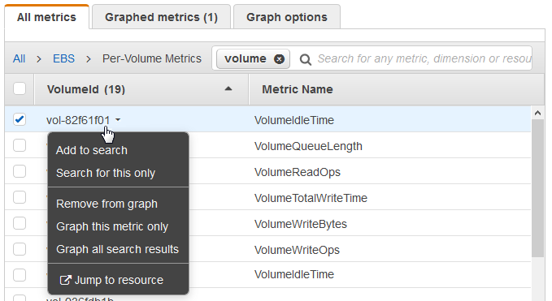Switch to Graphed metrics (1) tab
552x301 pixels.
click(161, 17)
